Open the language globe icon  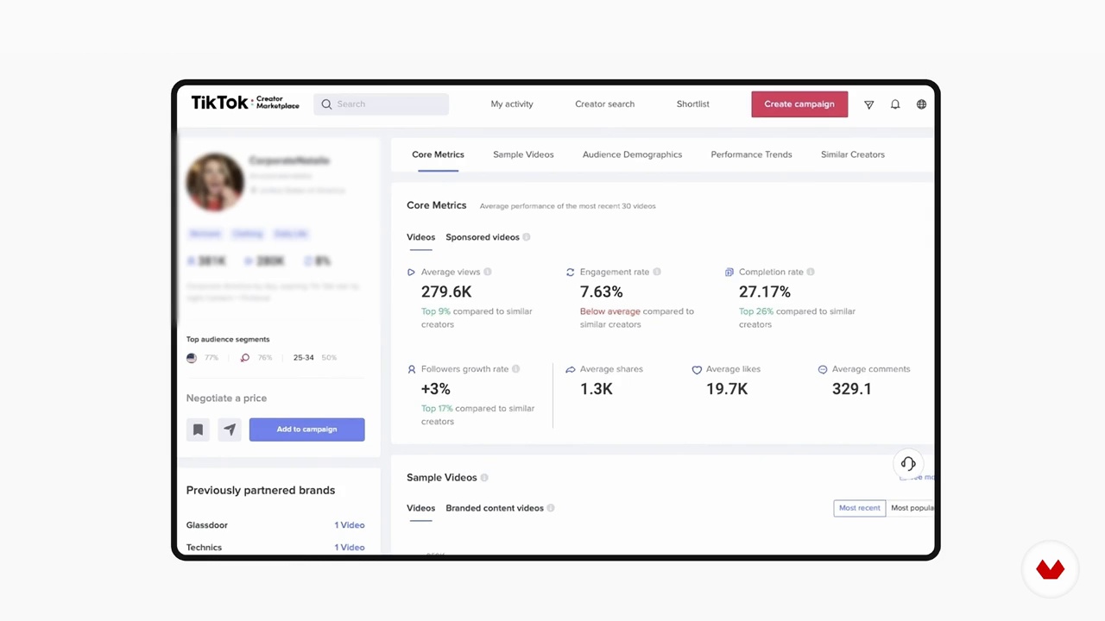point(921,104)
